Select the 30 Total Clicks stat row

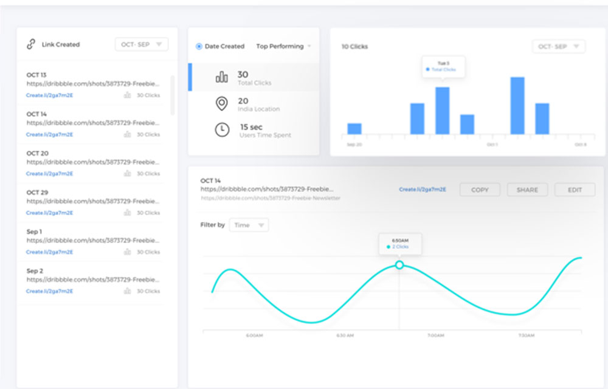click(x=254, y=77)
